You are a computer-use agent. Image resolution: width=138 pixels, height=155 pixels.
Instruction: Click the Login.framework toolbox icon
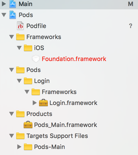tap(43, 103)
